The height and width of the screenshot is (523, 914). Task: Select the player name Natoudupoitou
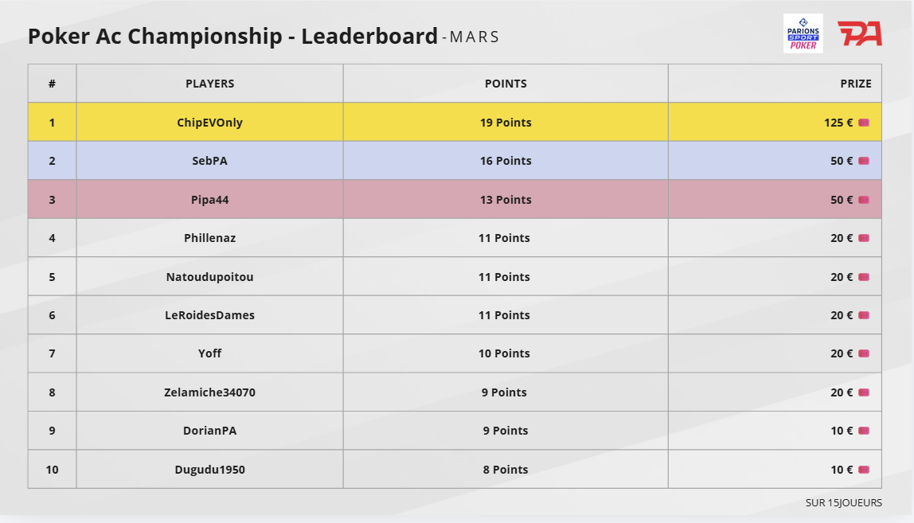[210, 277]
